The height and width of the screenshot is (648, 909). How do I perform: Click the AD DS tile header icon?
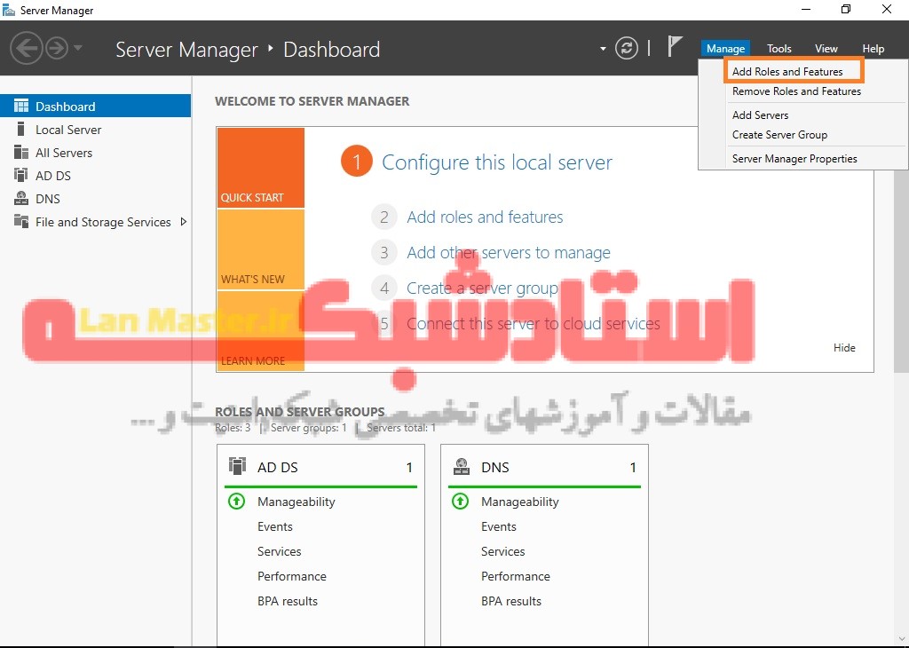tap(237, 466)
